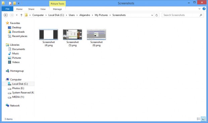The width and height of the screenshot is (208, 123).
Task: Click the Computer monitor icon
Action: (x=7, y=79)
